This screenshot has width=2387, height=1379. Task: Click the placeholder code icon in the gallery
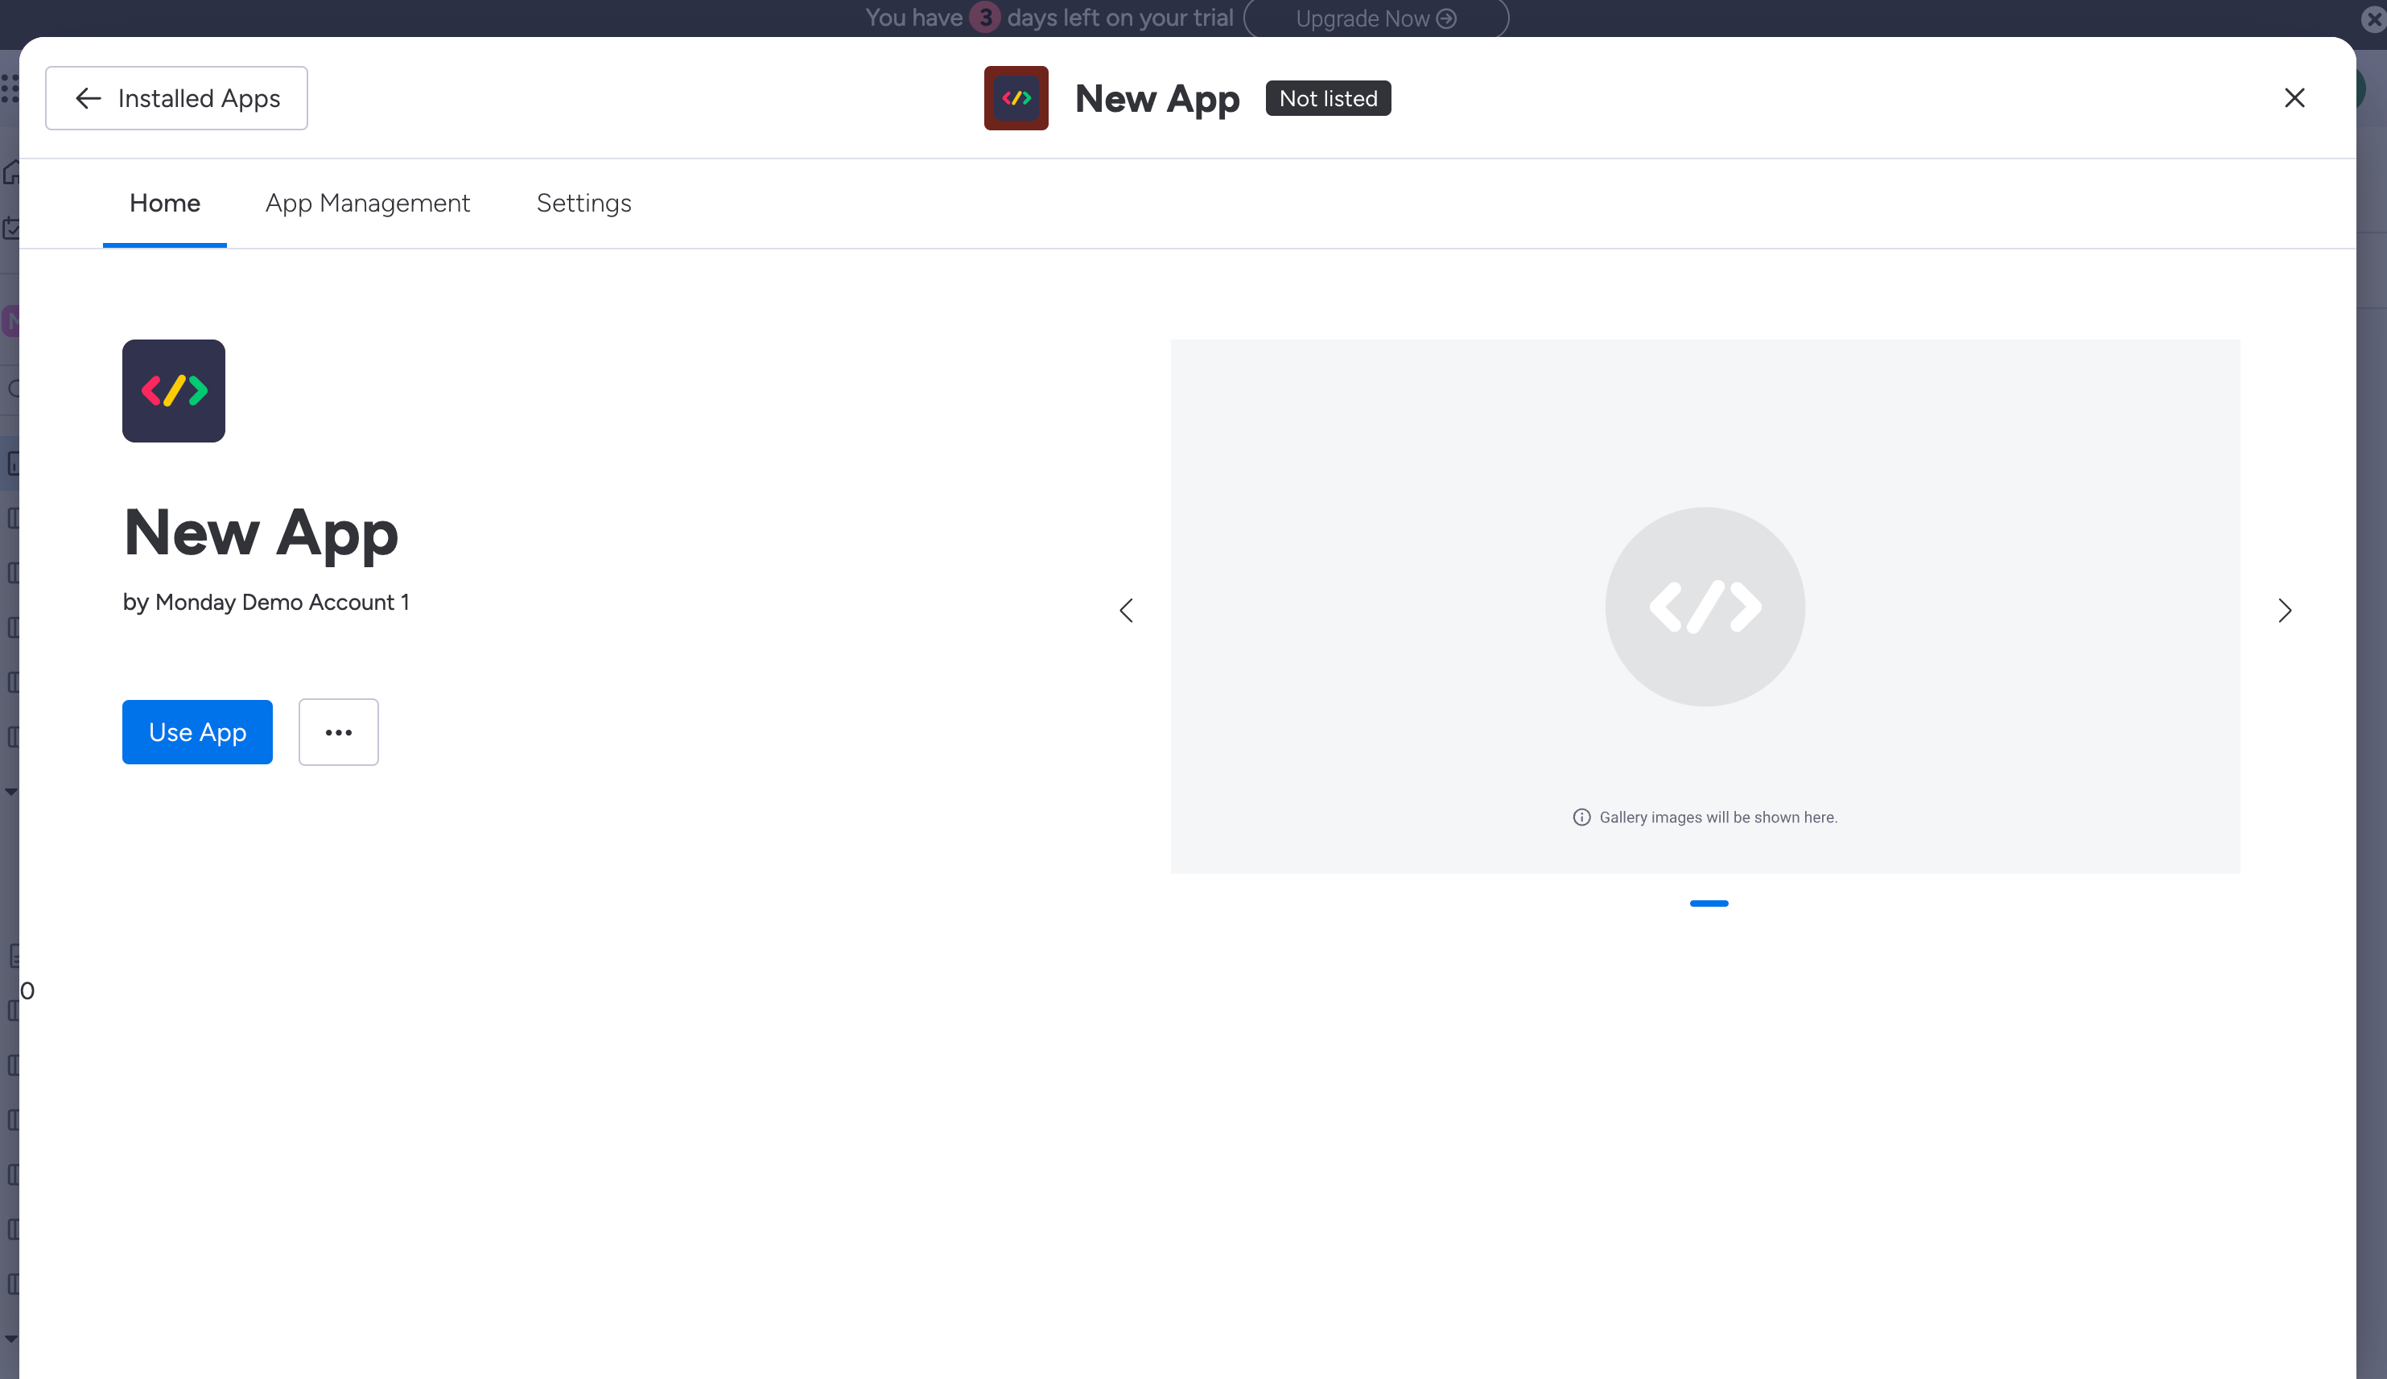pyautogui.click(x=1704, y=607)
